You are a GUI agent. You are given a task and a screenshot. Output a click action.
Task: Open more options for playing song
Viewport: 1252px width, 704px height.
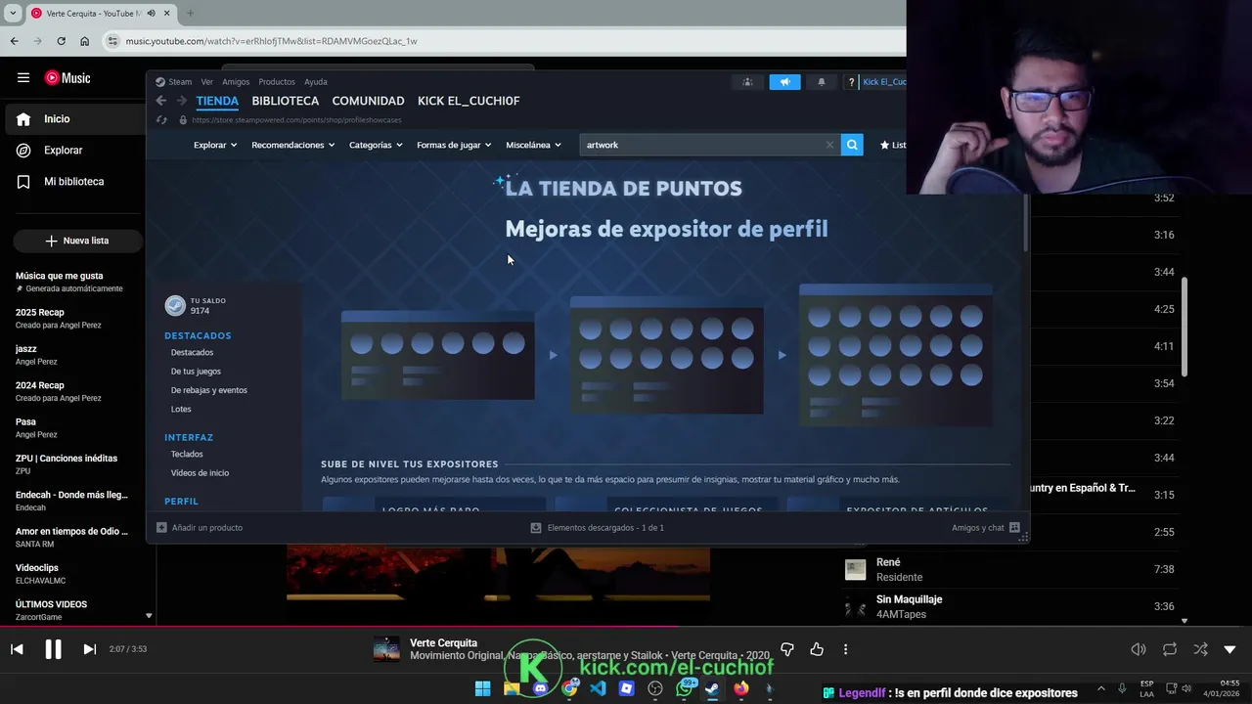[845, 649]
